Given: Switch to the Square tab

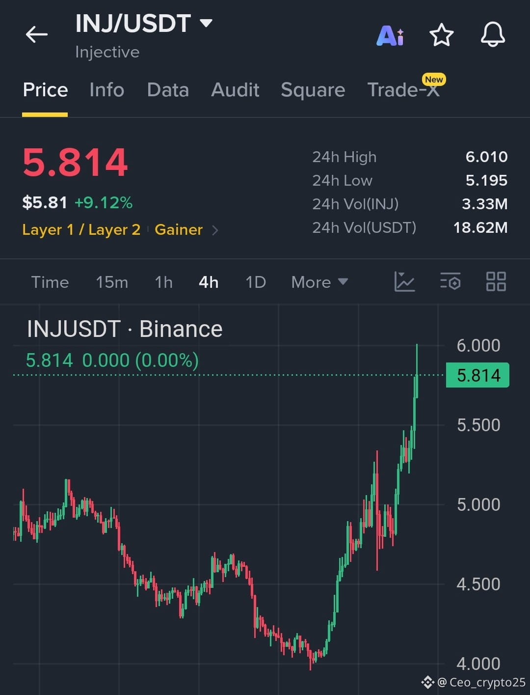Looking at the screenshot, I should [313, 90].
